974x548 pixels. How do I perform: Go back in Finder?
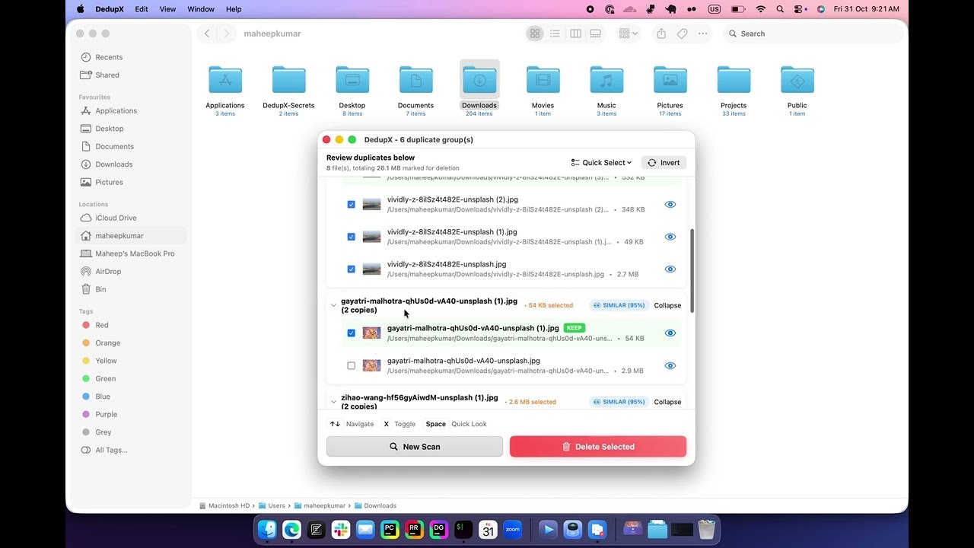coord(207,33)
